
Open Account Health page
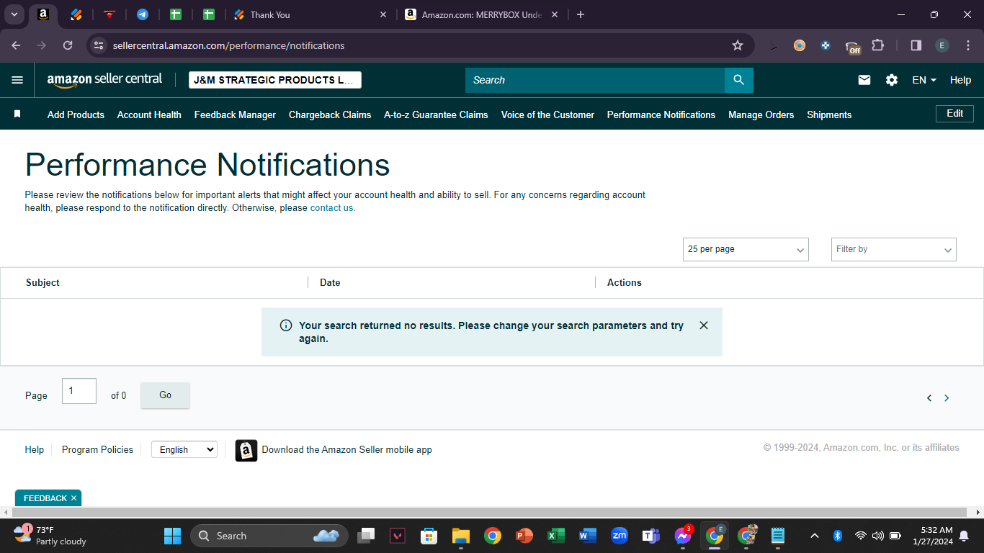point(149,114)
